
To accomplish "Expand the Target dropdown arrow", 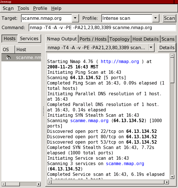I will pos(75,18).
